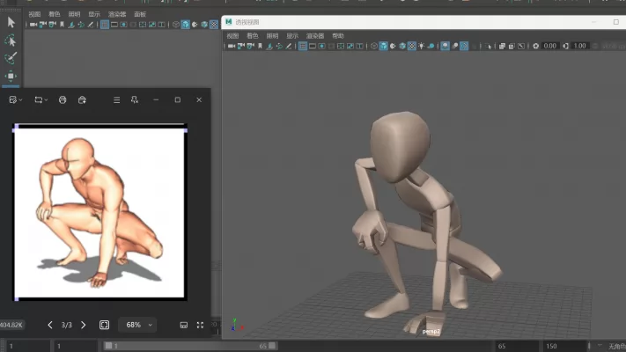626x352 pixels.
Task: Go to the previous reference image
Action: [50, 325]
